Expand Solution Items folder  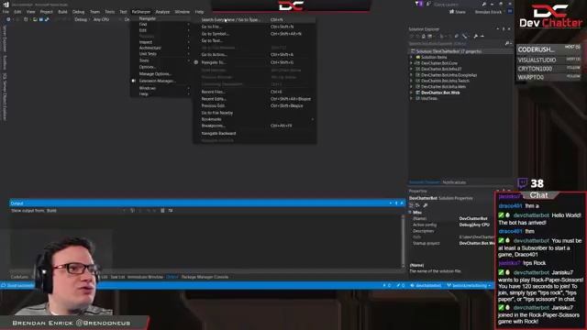click(x=412, y=57)
